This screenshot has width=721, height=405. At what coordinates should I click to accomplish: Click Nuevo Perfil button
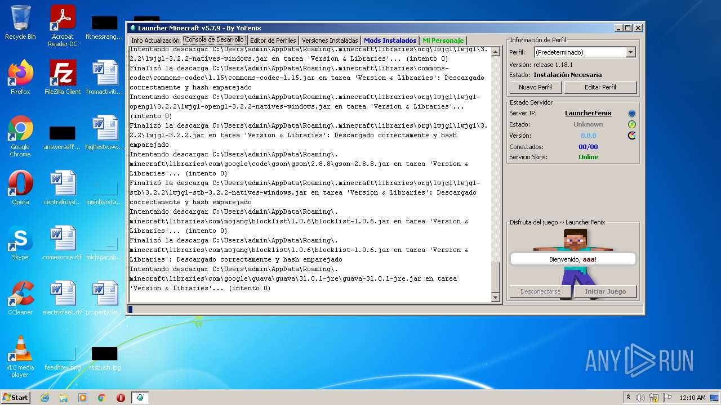[x=536, y=87]
